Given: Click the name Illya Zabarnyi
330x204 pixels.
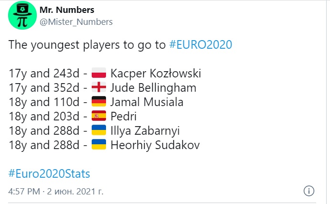Looking at the screenshot, I should click(x=149, y=130).
